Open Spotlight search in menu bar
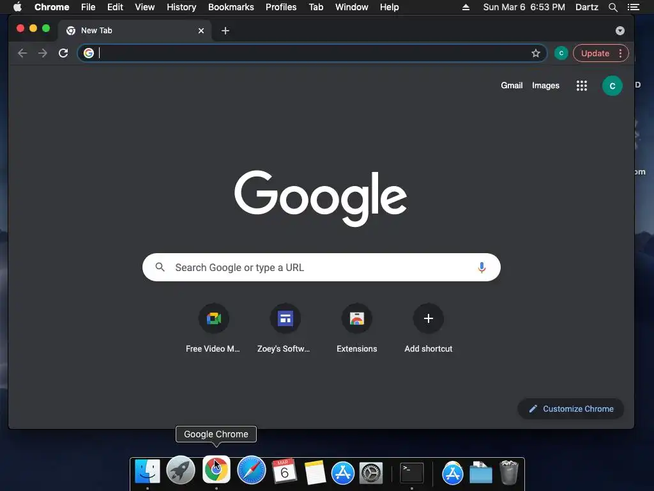Image resolution: width=654 pixels, height=491 pixels. tap(612, 7)
